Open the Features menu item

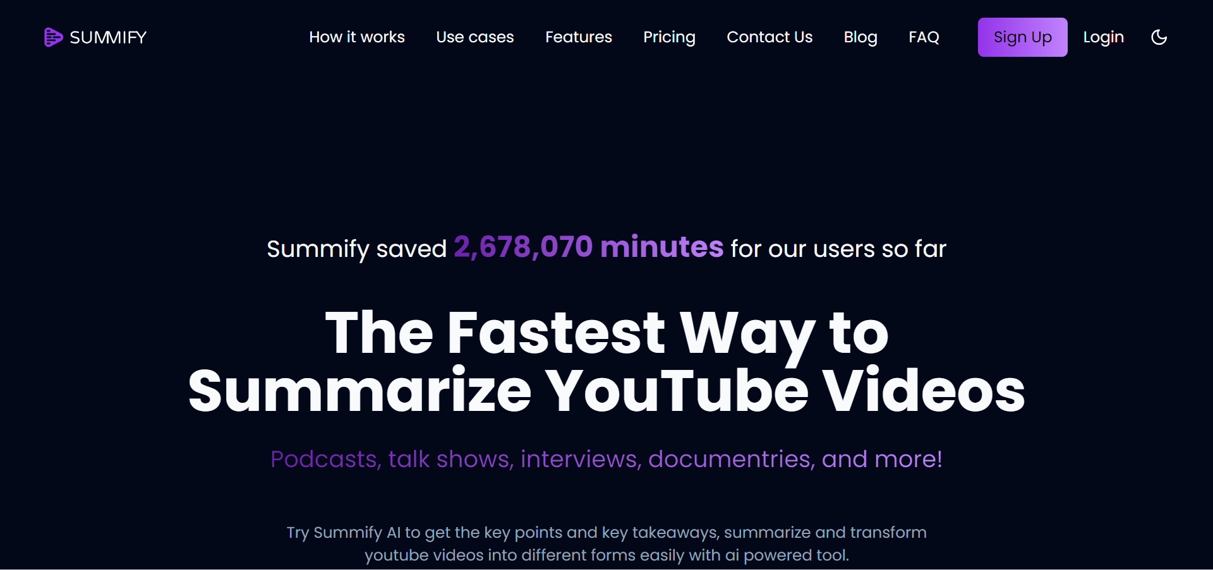coord(579,37)
